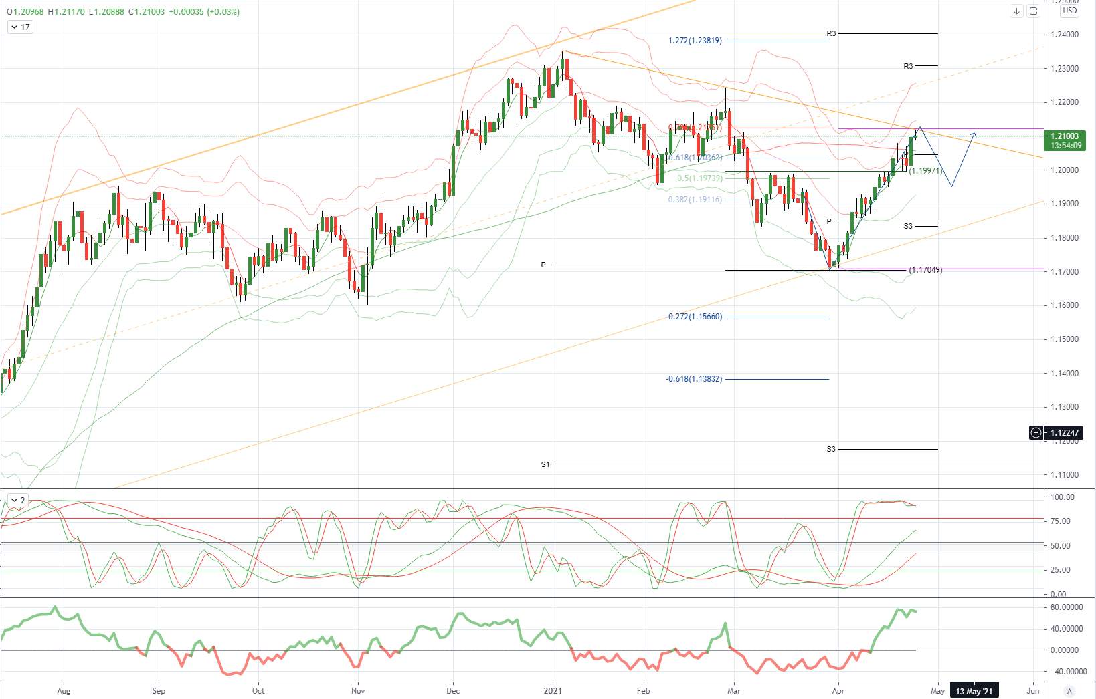
Task: Click the 13 May '21 date label
Action: (974, 691)
